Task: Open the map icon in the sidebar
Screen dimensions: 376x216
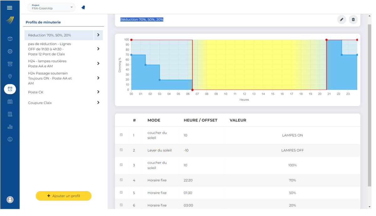Action: tap(10, 101)
